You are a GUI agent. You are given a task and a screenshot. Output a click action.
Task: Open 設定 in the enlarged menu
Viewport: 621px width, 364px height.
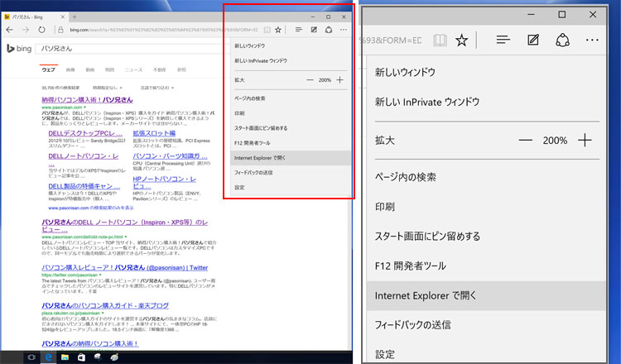(486, 353)
